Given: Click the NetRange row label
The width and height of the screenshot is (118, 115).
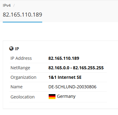Looking at the screenshot, I should tap(20, 68).
